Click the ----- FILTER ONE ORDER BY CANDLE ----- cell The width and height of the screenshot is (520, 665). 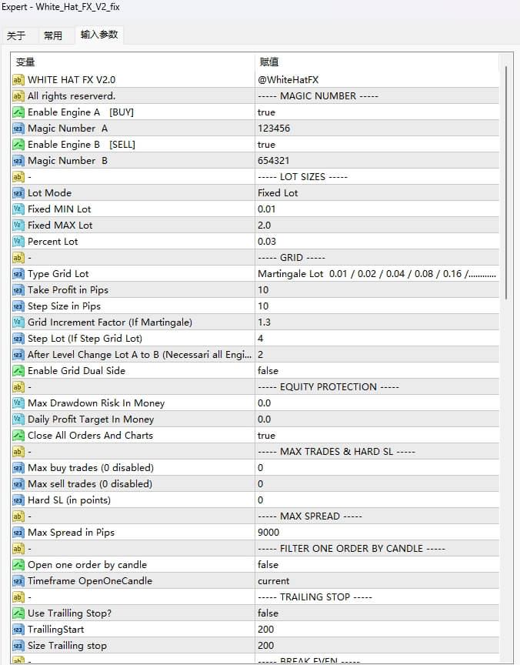point(377,548)
